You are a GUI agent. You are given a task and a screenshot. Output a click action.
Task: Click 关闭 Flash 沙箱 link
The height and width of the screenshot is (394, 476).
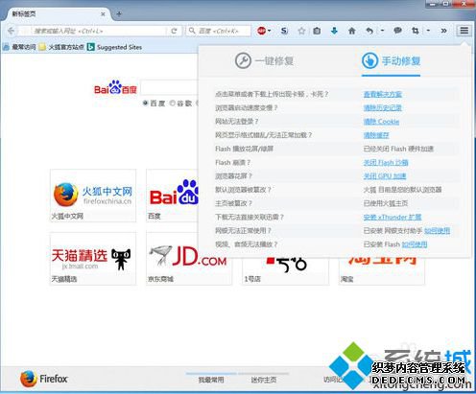[386, 163]
